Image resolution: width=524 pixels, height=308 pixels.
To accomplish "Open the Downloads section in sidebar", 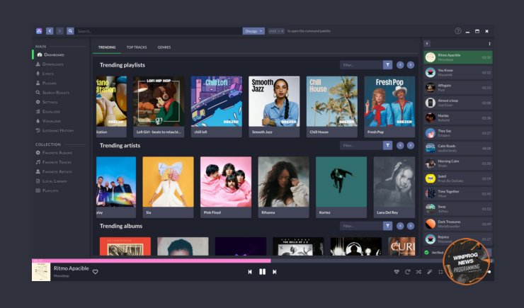I will click(x=53, y=64).
